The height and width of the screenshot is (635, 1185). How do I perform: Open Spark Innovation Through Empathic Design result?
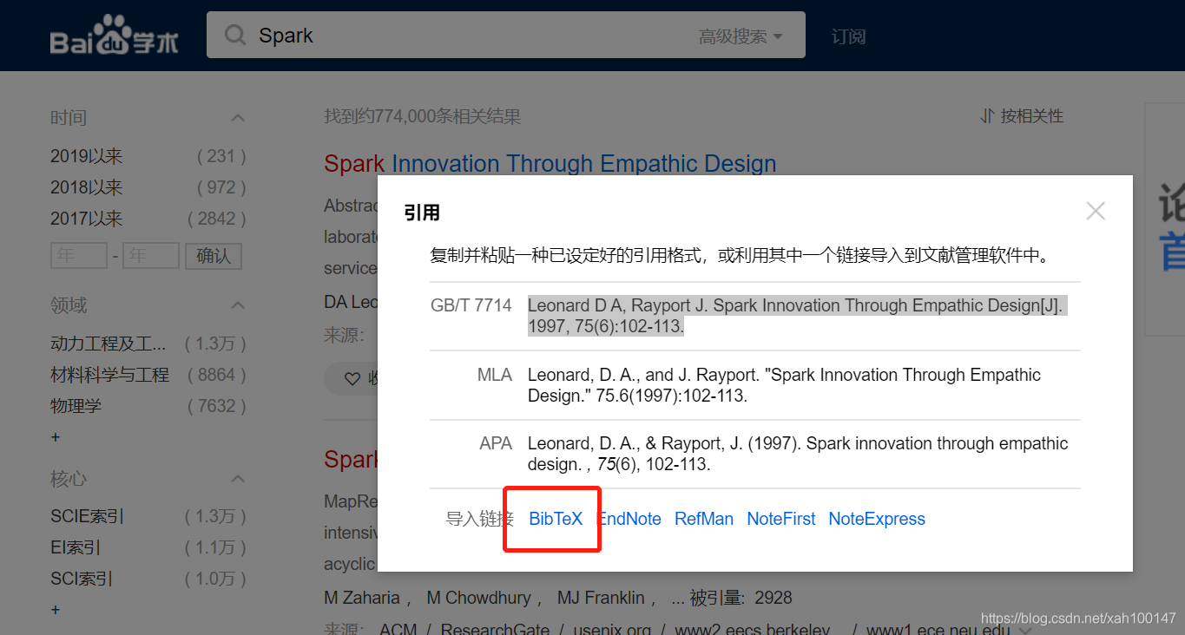point(550,163)
